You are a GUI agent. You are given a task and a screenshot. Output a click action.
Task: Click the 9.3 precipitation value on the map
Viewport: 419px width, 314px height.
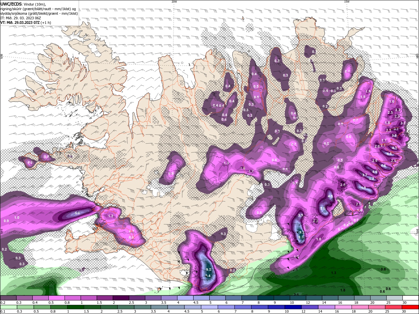point(301,237)
